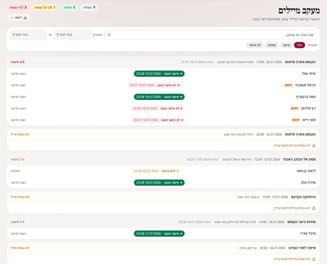Open הרפתקה בקרקס show header

(x=163, y=197)
